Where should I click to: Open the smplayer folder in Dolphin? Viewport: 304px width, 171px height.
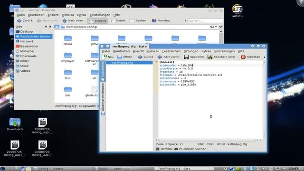(67, 57)
